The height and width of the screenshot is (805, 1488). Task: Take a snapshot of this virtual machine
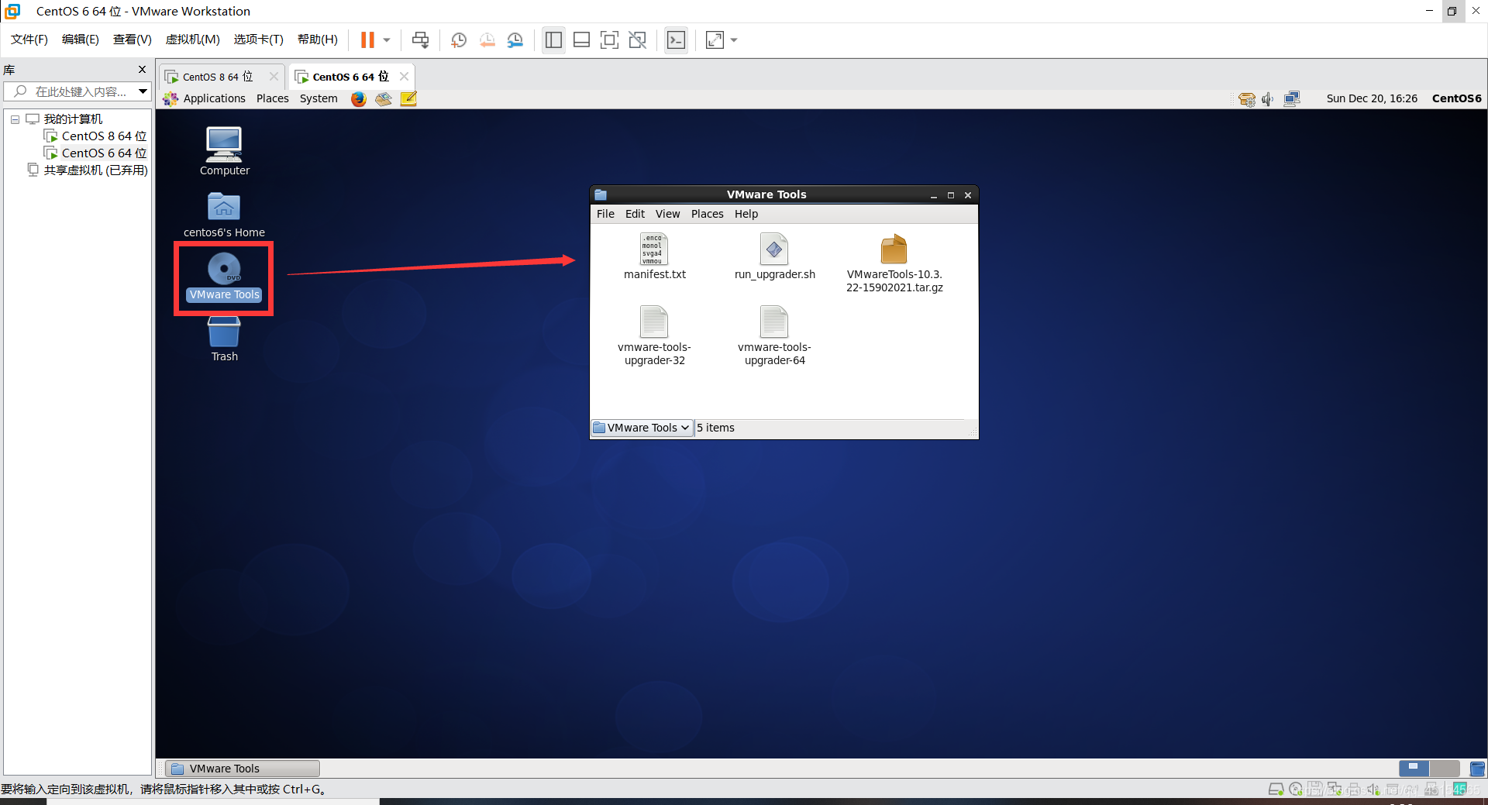[x=459, y=40]
